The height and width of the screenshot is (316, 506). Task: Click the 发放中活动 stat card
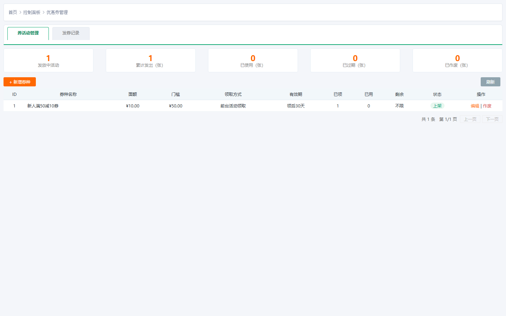48,60
